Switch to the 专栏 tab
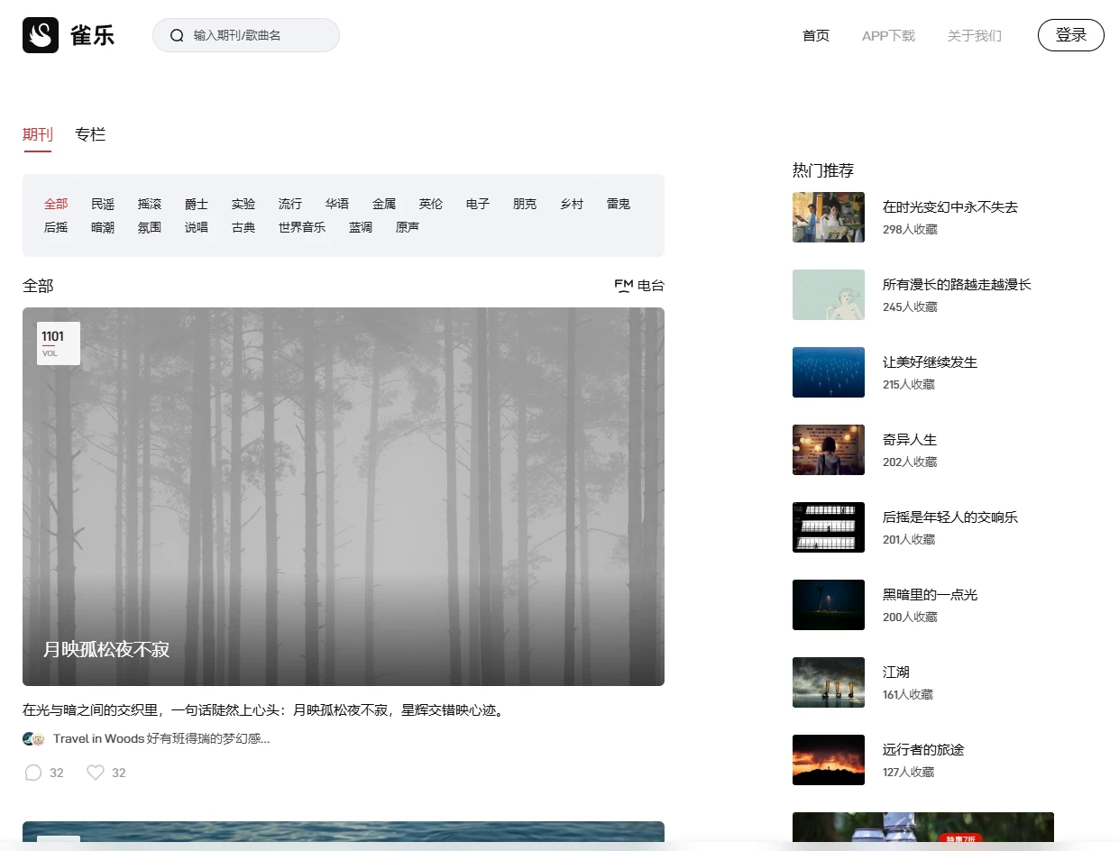Viewport: 1119px width, 851px height. pyautogui.click(x=90, y=134)
